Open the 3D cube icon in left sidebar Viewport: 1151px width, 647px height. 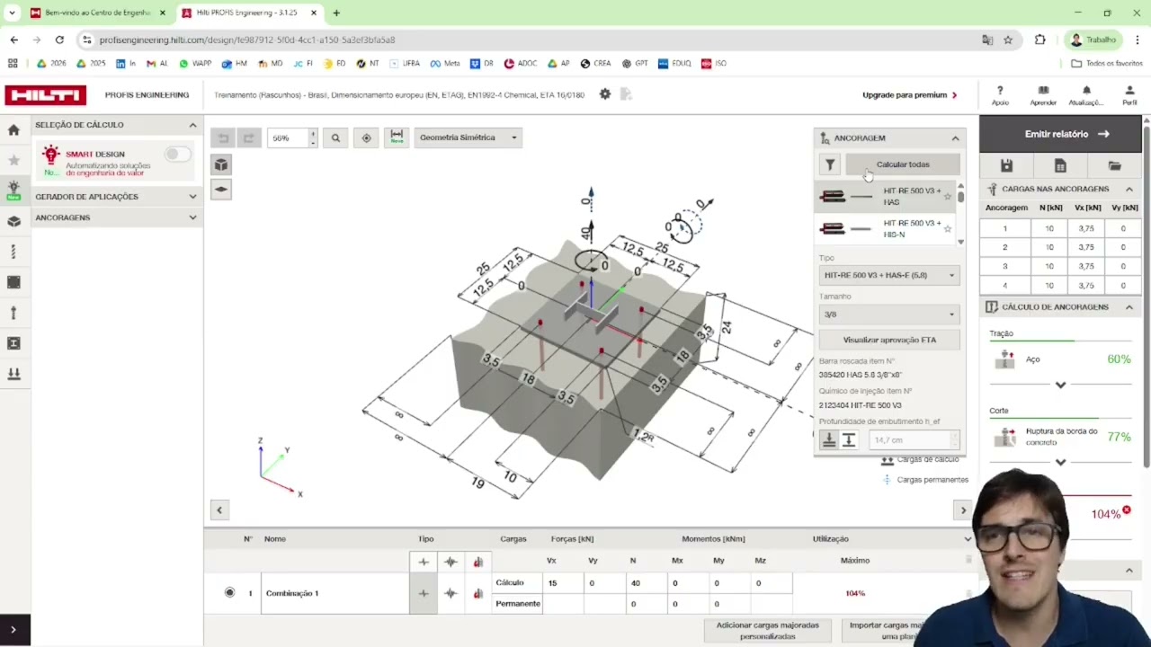pos(13,221)
